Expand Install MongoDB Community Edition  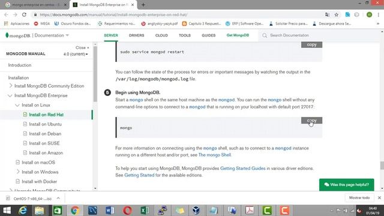[x=11, y=86]
